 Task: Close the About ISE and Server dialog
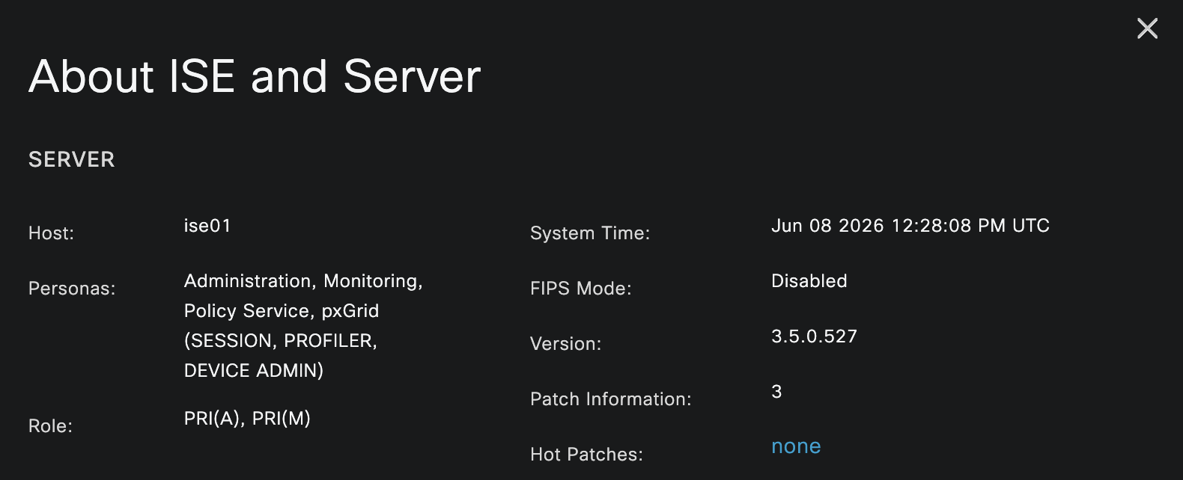point(1147,28)
